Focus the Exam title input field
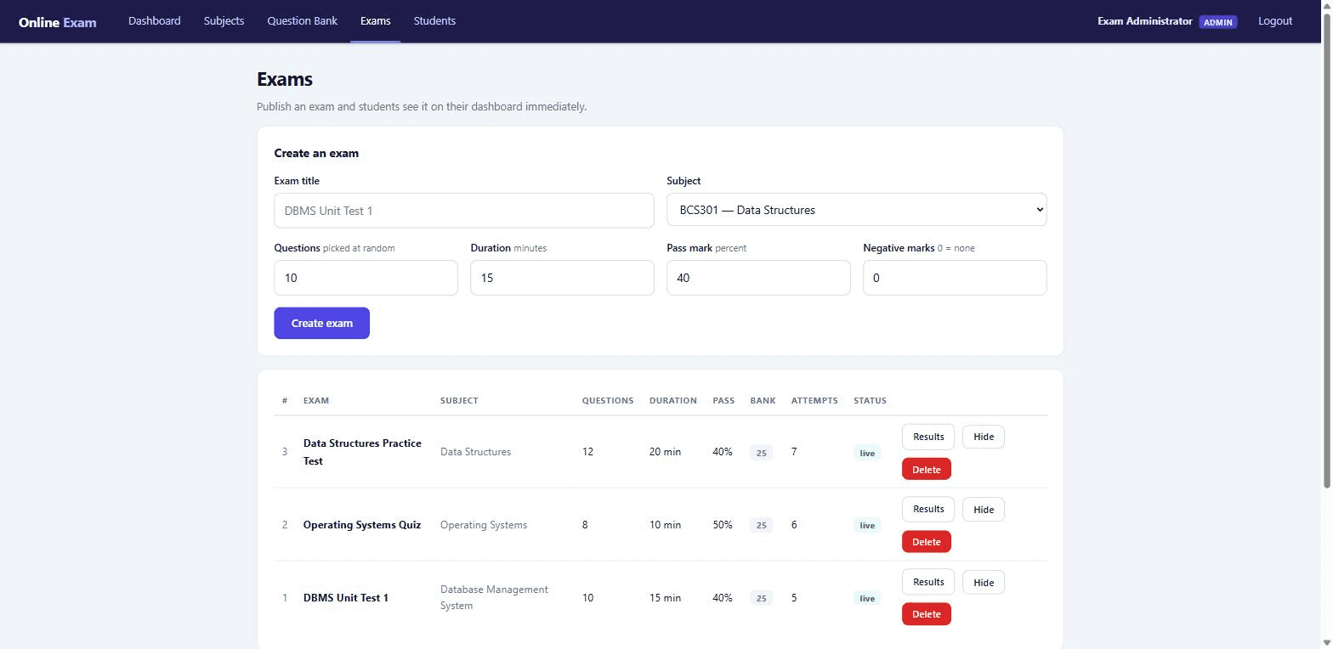1333x649 pixels. coord(463,211)
